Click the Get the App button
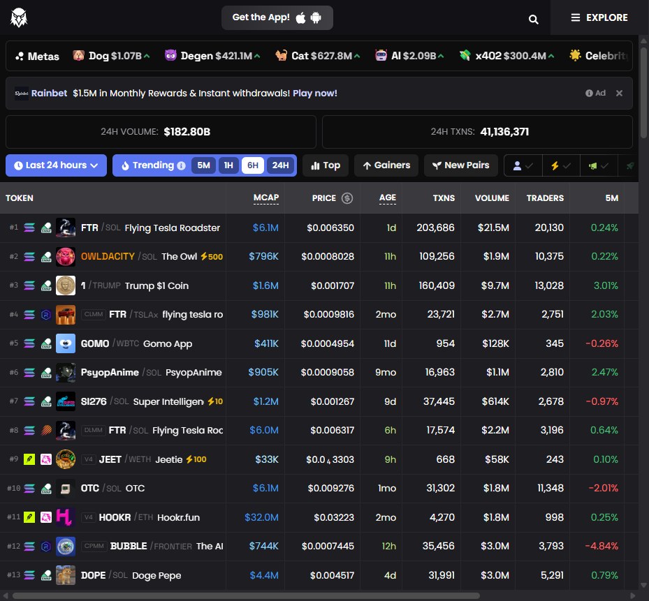Screen dimensions: 649x601 pyautogui.click(x=277, y=17)
